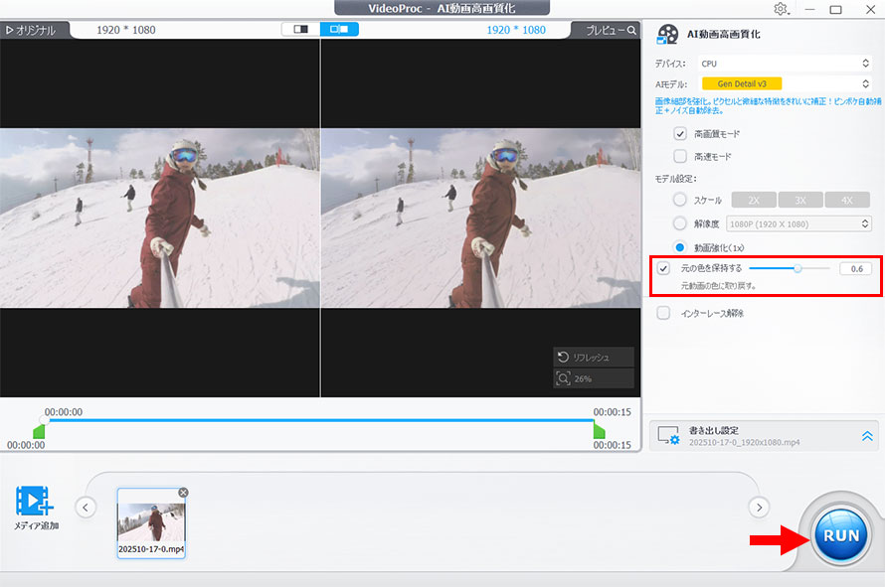Add media with the メディア追加 icon
This screenshot has width=885, height=587.
click(x=35, y=501)
